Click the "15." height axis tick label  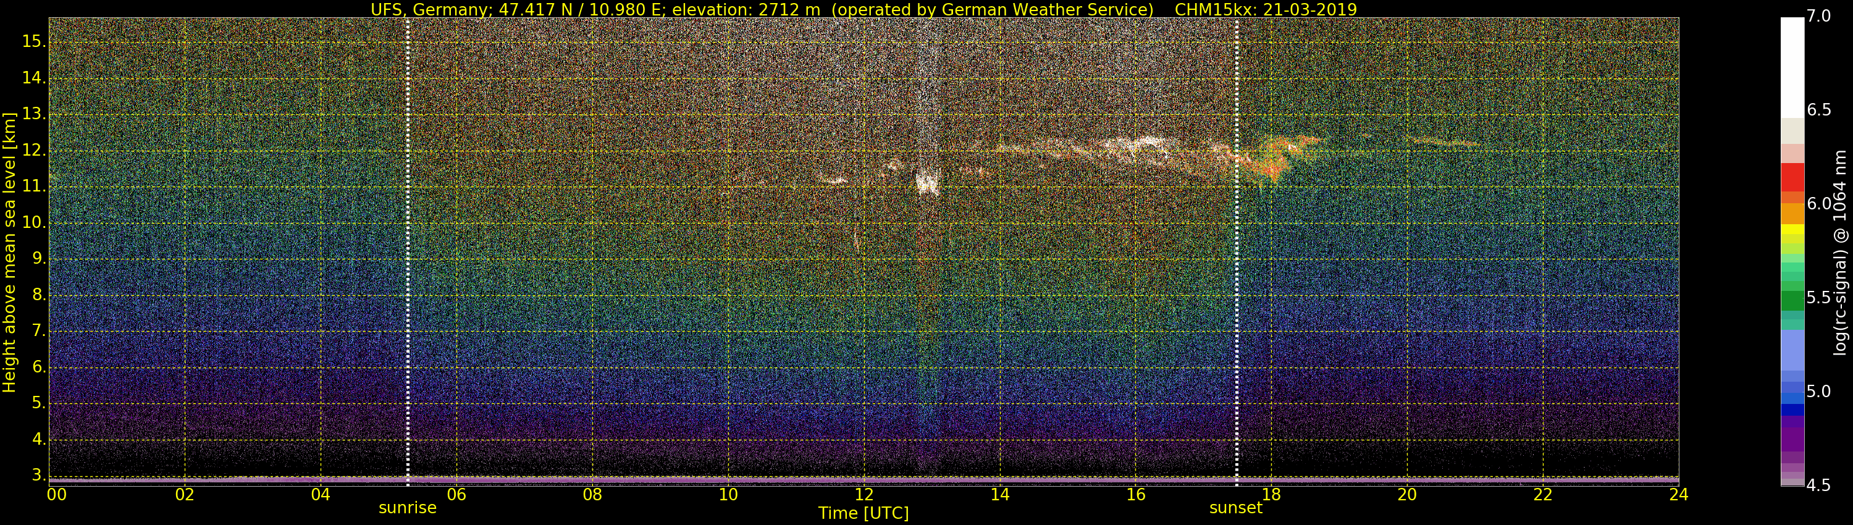[x=34, y=42]
